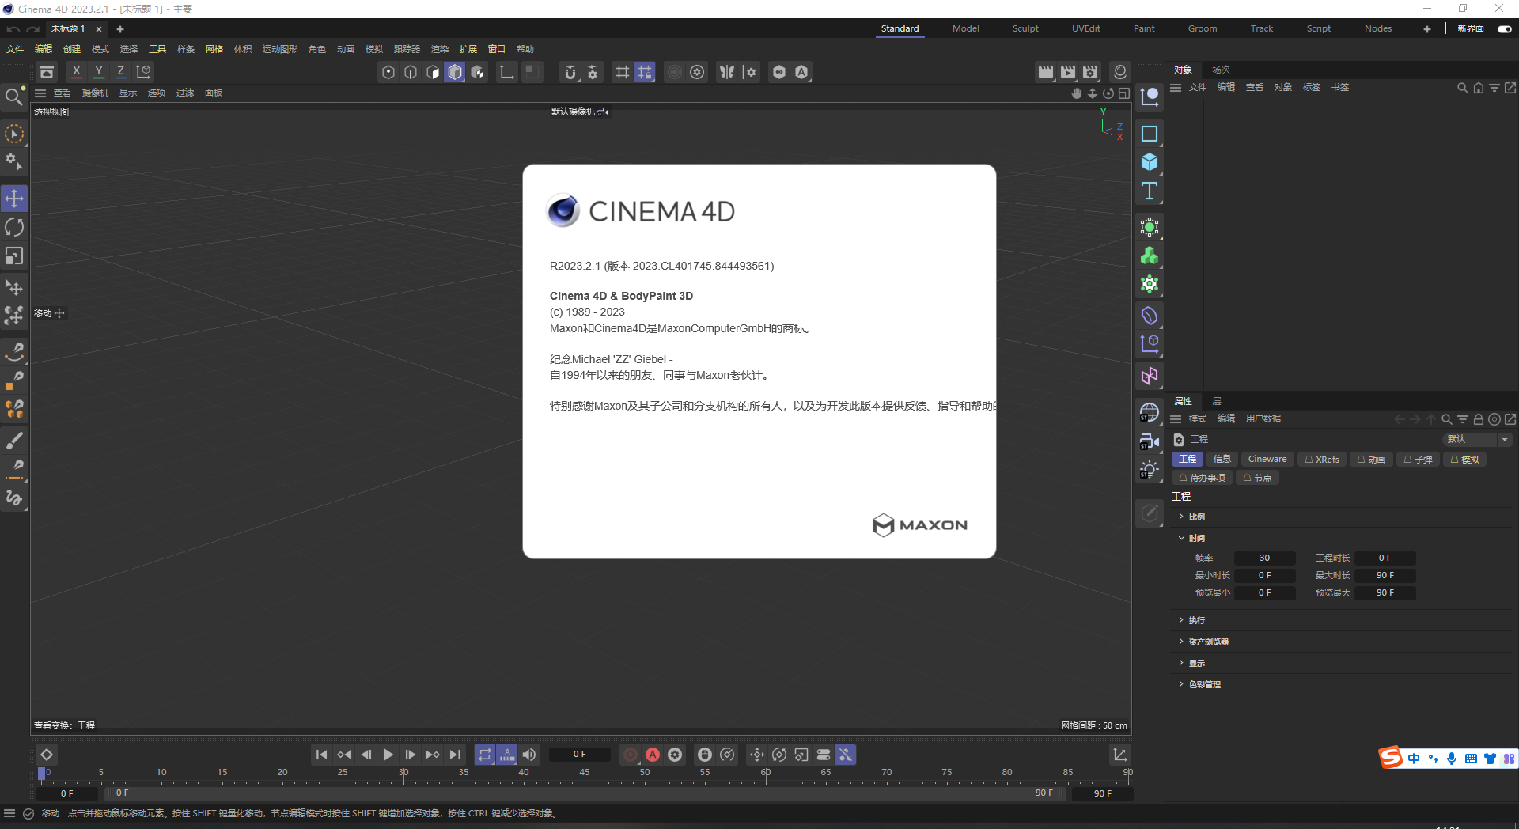This screenshot has width=1519, height=829.
Task: Select the Rotate tool
Action: (14, 227)
